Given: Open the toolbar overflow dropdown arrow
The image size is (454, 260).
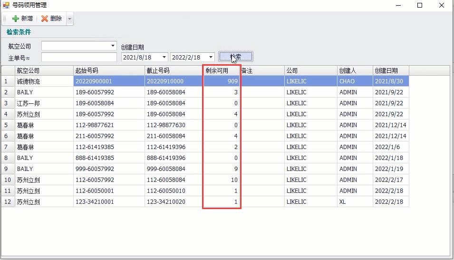Looking at the screenshot, I should (70, 19).
